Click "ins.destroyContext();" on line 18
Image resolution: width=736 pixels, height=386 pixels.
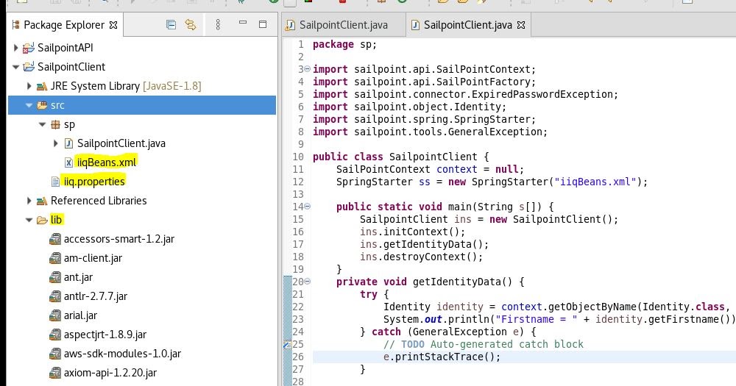pos(421,257)
